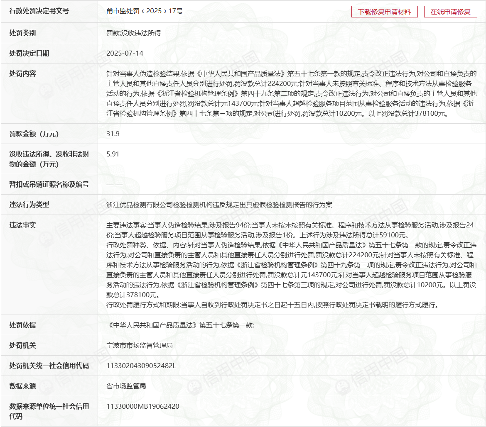The width and height of the screenshot is (486, 427).
Task: Select the 罚款金额（万元） row label
Action: 34,134
